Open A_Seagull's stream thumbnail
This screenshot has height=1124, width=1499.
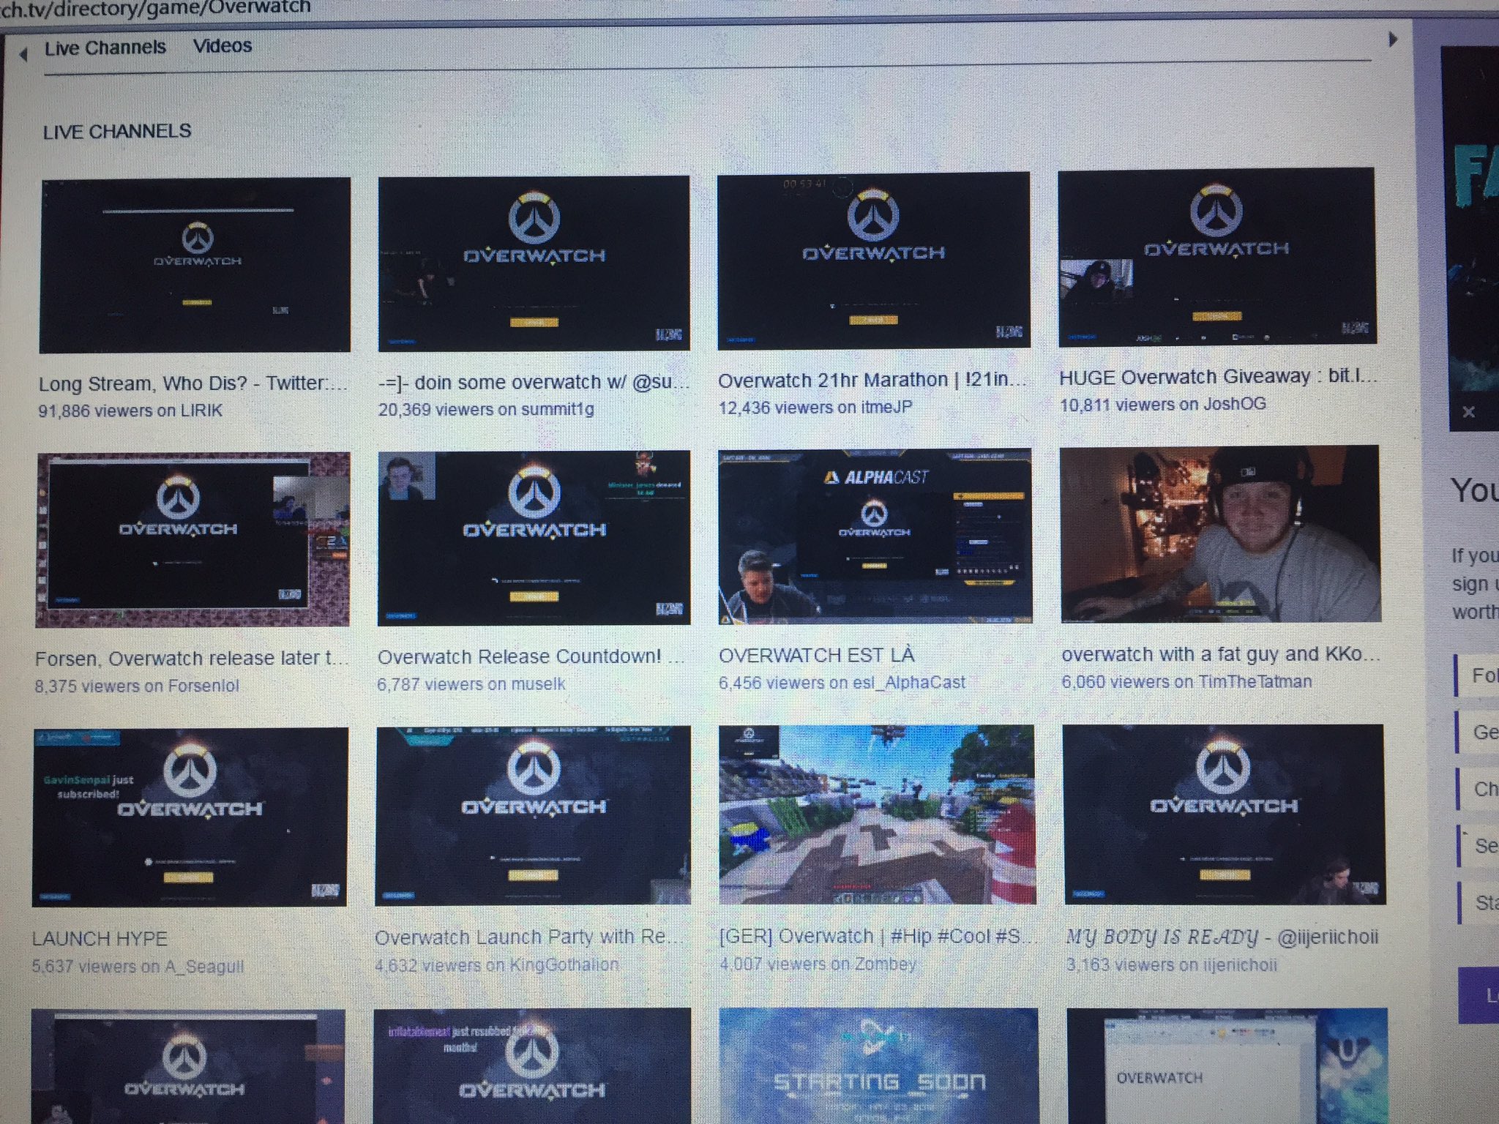point(190,817)
